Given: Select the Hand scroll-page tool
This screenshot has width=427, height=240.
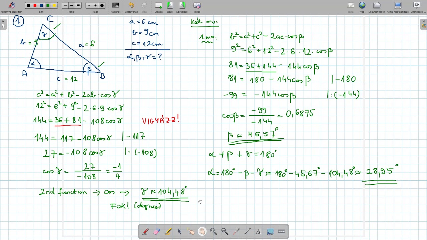Looking at the screenshot, I should [202, 232].
